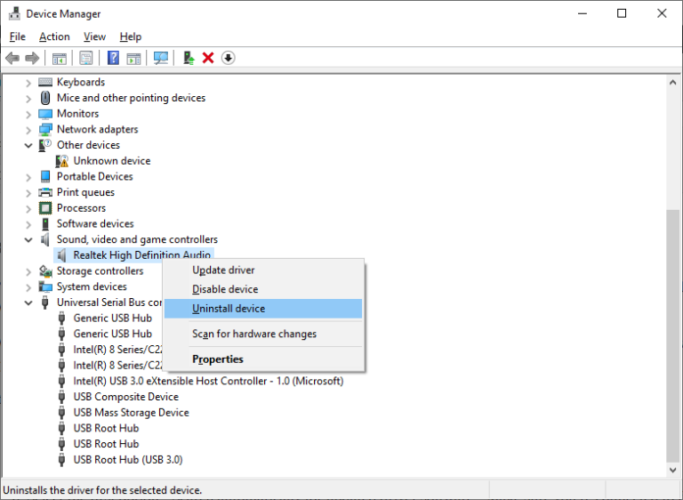
Task: Expand the Processors node
Action: [28, 209]
